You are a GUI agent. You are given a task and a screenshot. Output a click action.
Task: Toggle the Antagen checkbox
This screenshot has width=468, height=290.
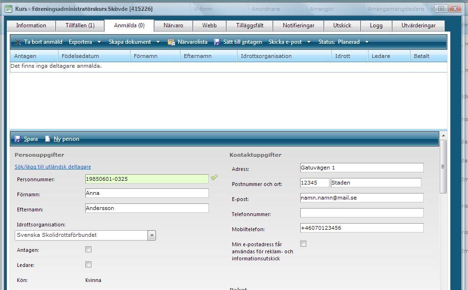(88, 250)
